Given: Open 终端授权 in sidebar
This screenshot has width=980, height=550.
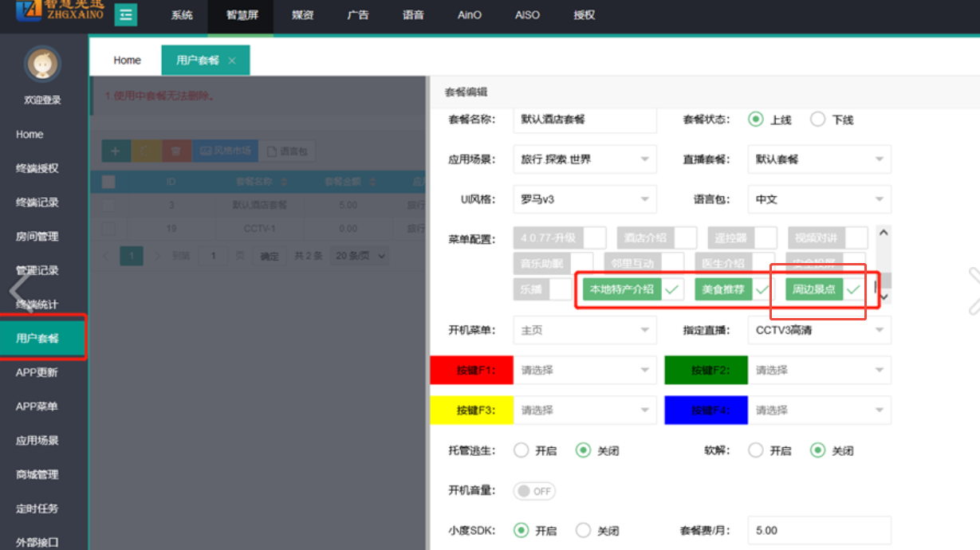Looking at the screenshot, I should pyautogui.click(x=37, y=168).
